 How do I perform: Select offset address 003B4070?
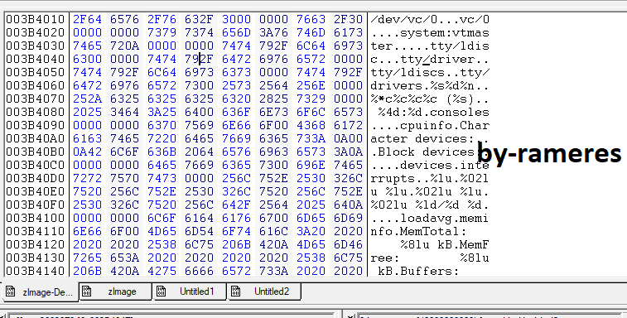tap(35, 99)
